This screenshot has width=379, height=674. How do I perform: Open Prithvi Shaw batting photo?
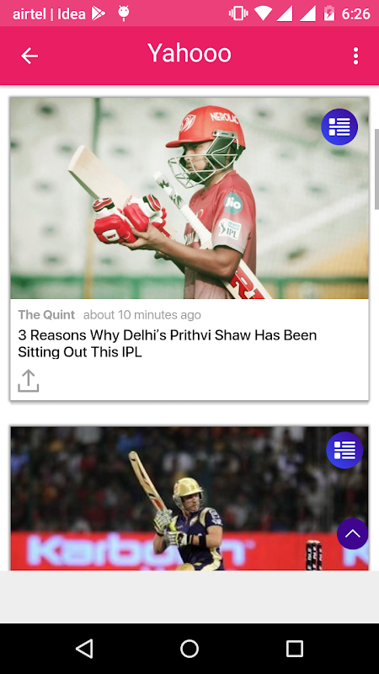click(x=189, y=198)
